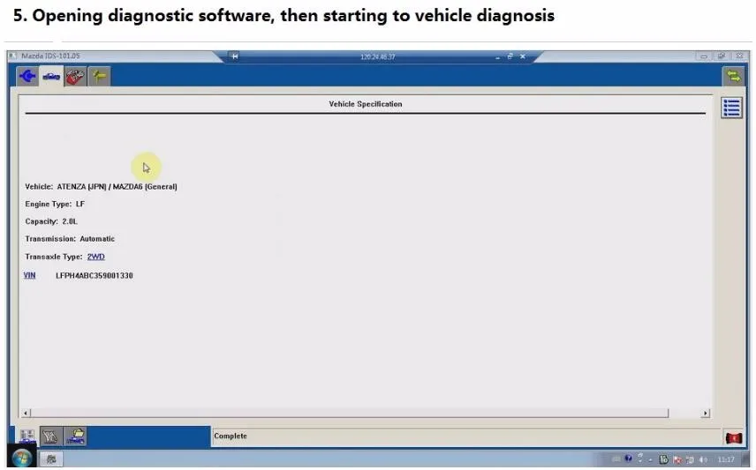Open the yellow signpost tab
The width and height of the screenshot is (756, 470).
pyautogui.click(x=99, y=76)
